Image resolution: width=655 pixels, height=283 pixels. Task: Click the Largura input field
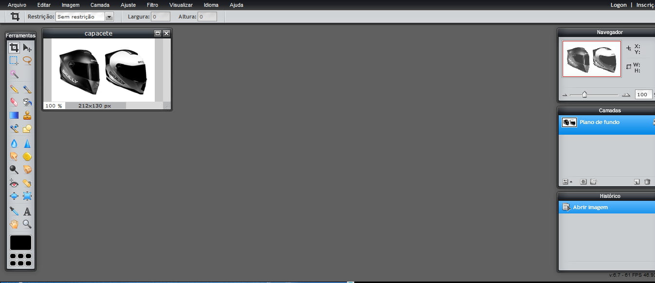click(x=161, y=17)
